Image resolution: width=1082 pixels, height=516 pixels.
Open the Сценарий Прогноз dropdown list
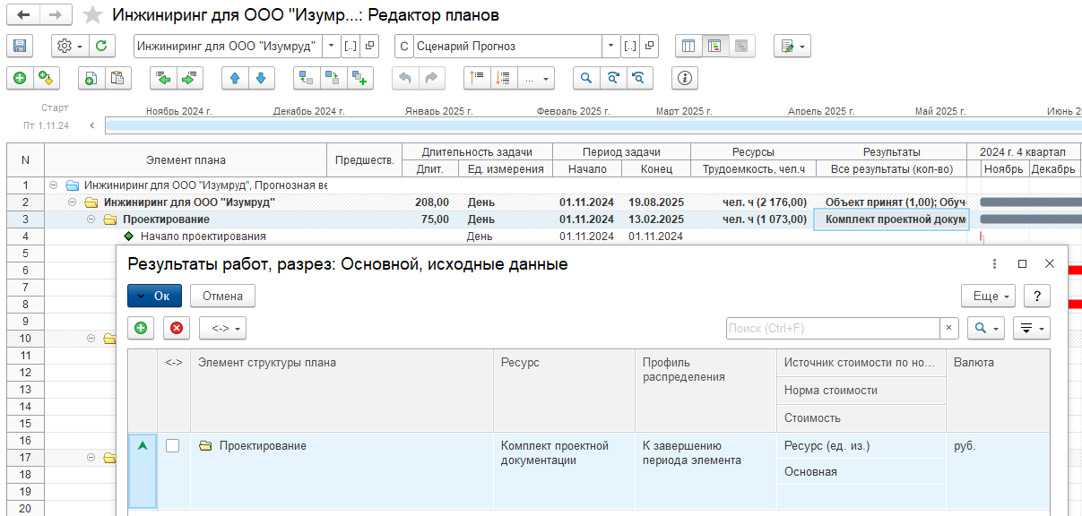611,46
